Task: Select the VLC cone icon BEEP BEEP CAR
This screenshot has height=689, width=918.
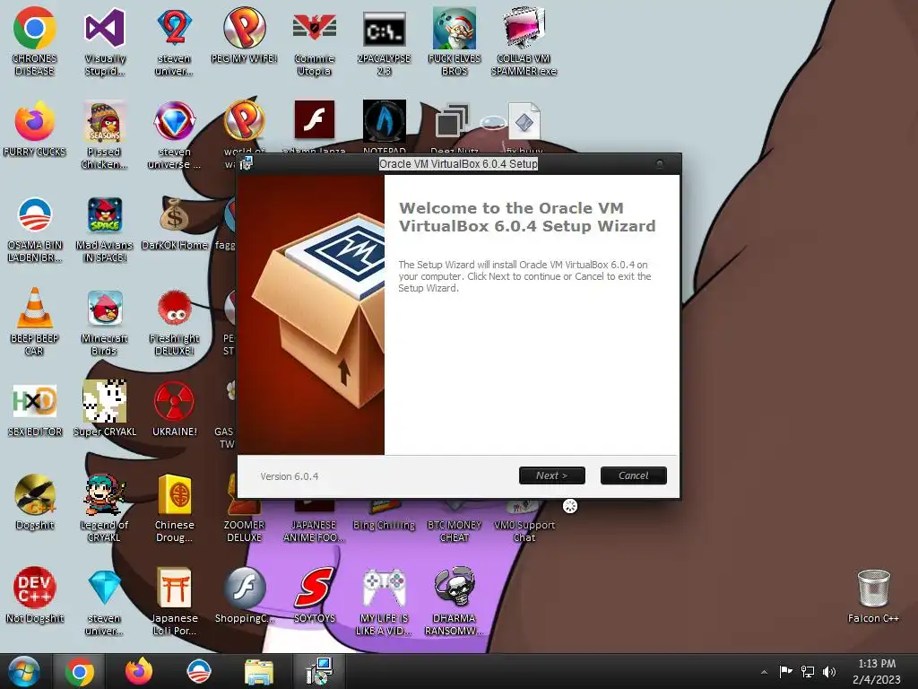Action: point(35,322)
